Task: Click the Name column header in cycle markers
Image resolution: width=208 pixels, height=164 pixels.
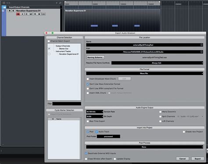Action: pyautogui.click(x=59, y=119)
